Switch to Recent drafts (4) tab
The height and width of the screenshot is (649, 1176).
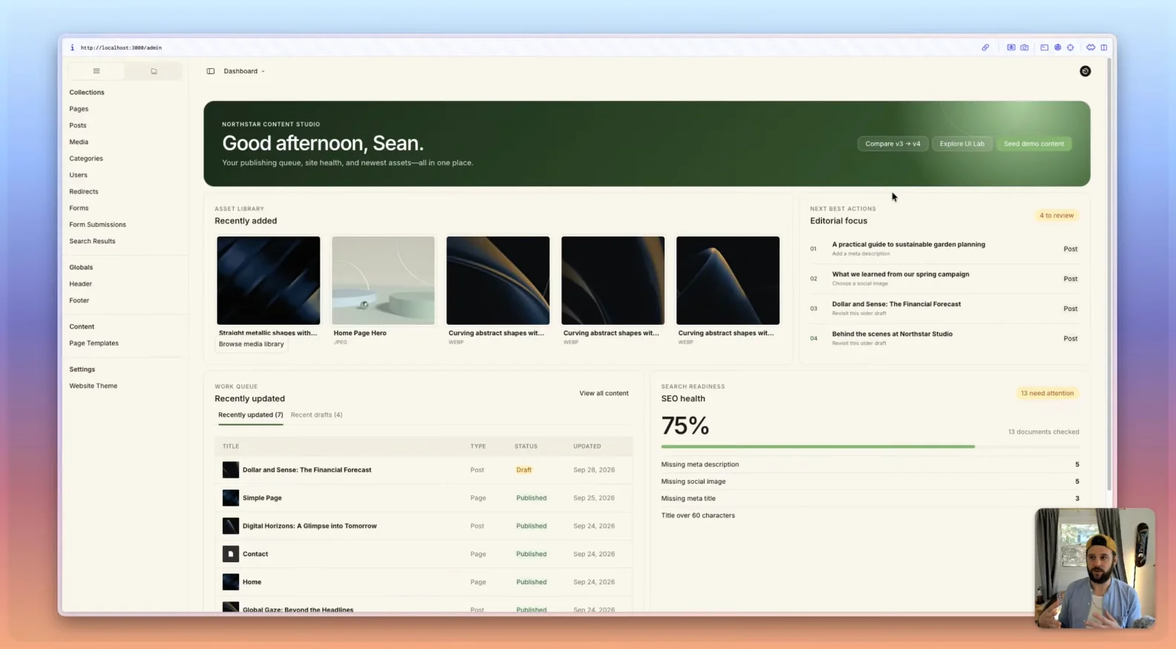316,415
